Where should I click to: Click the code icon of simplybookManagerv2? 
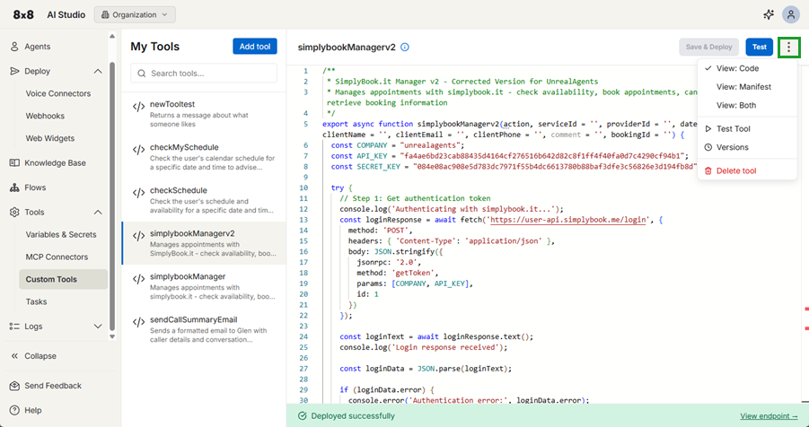point(138,236)
